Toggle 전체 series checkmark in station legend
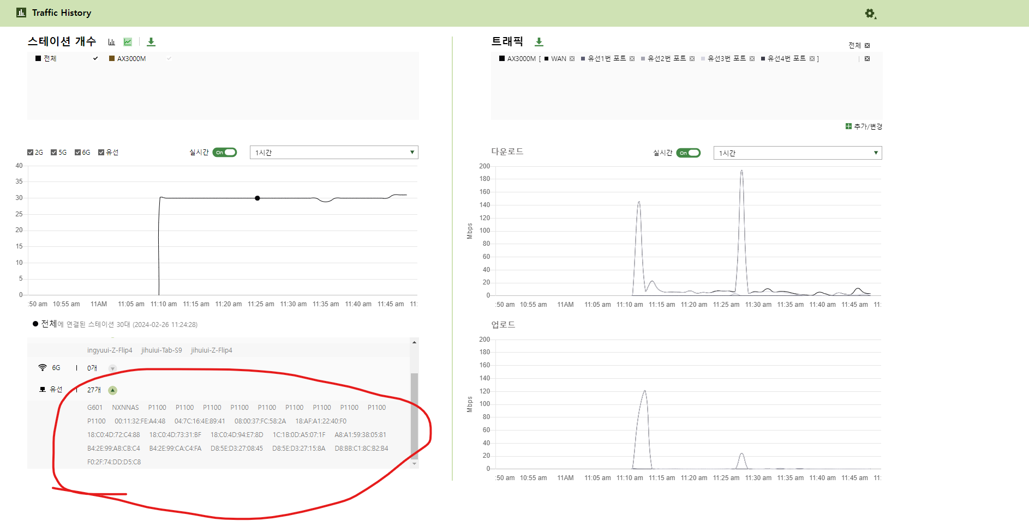The height and width of the screenshot is (521, 1029). tap(95, 59)
